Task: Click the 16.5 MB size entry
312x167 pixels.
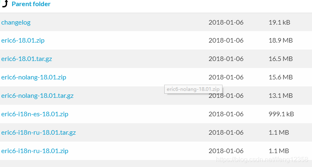Action: coord(281,59)
